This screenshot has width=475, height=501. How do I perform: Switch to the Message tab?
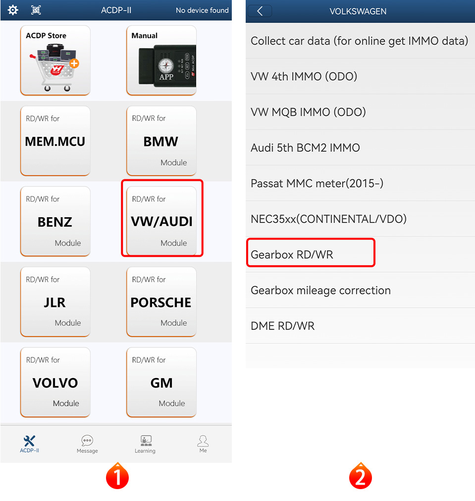tap(87, 444)
